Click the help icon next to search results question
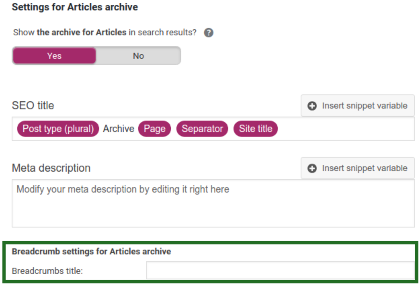The image size is (420, 287). [x=209, y=33]
